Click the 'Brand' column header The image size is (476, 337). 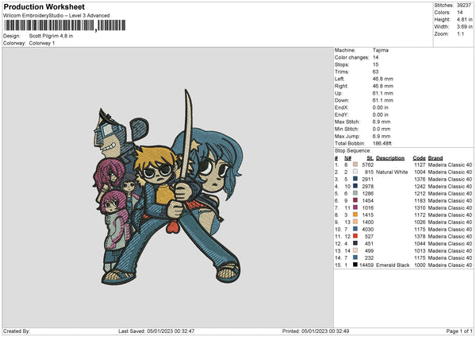coord(436,158)
